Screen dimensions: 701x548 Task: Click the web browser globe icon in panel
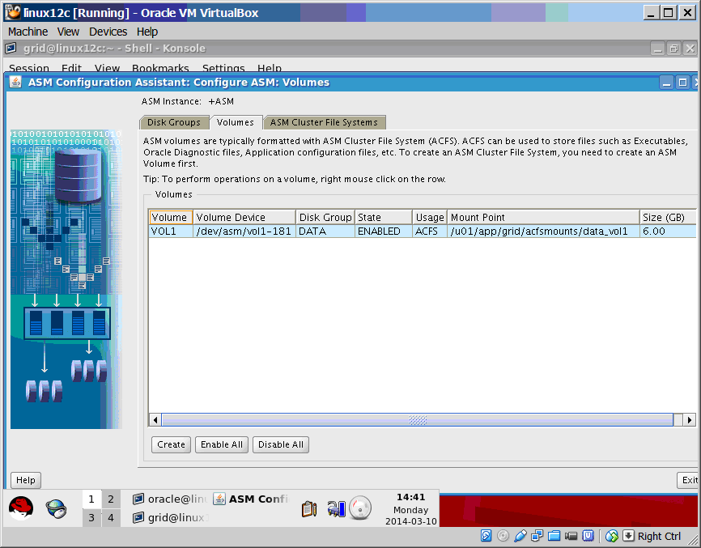(x=57, y=508)
